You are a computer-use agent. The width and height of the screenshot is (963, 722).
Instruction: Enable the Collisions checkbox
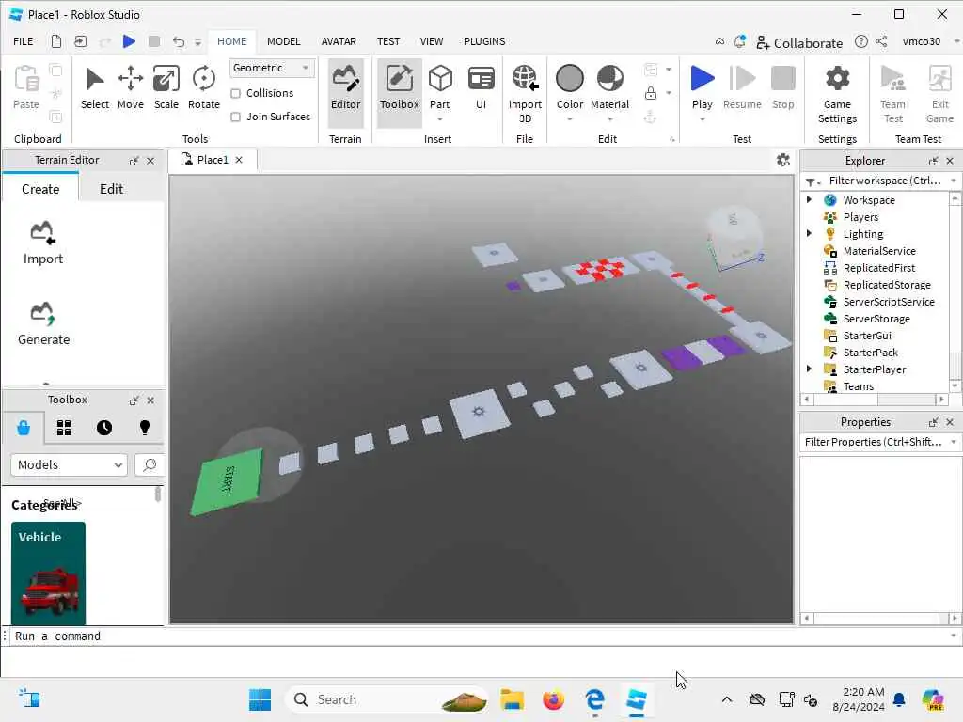click(235, 93)
